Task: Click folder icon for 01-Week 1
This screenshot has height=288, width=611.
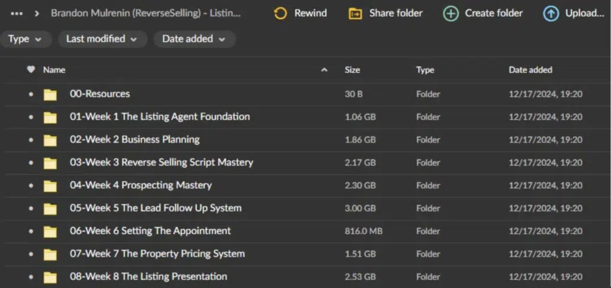Action: 50,118
